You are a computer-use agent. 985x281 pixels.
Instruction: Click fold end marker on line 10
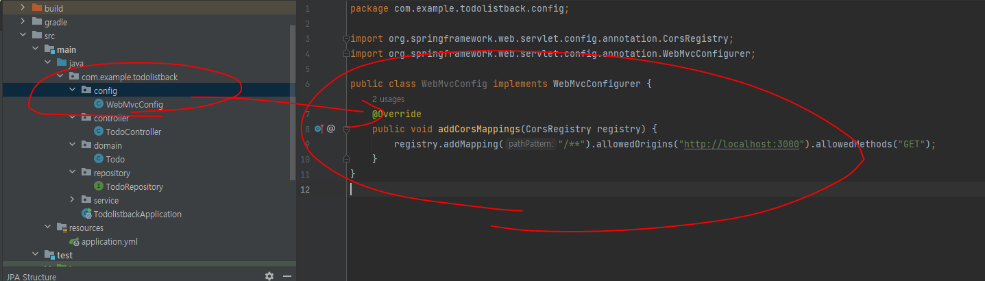pos(346,158)
